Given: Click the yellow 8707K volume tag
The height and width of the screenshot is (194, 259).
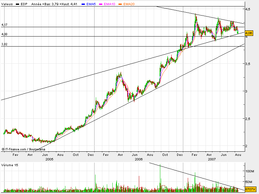Looking at the screenshot, I should (250, 189).
